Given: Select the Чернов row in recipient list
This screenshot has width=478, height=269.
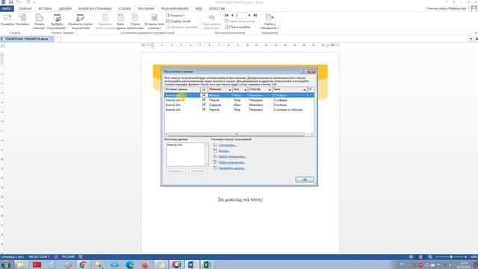Looking at the screenshot, I should pyautogui.click(x=239, y=110).
